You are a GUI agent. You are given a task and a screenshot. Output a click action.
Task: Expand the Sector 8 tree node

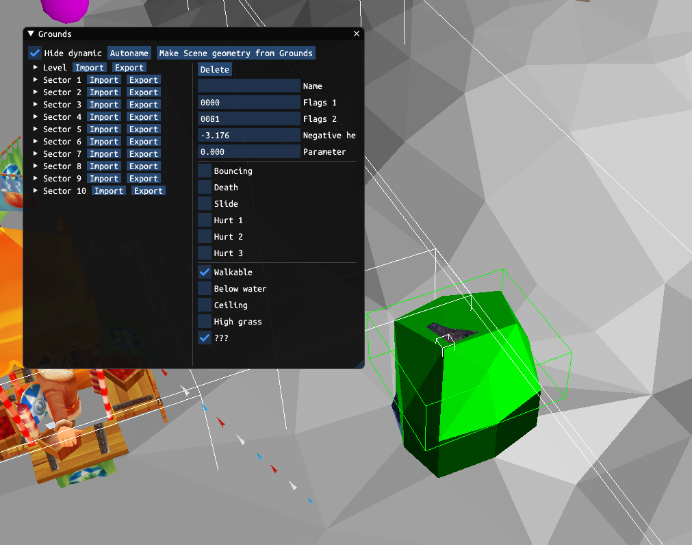point(36,166)
